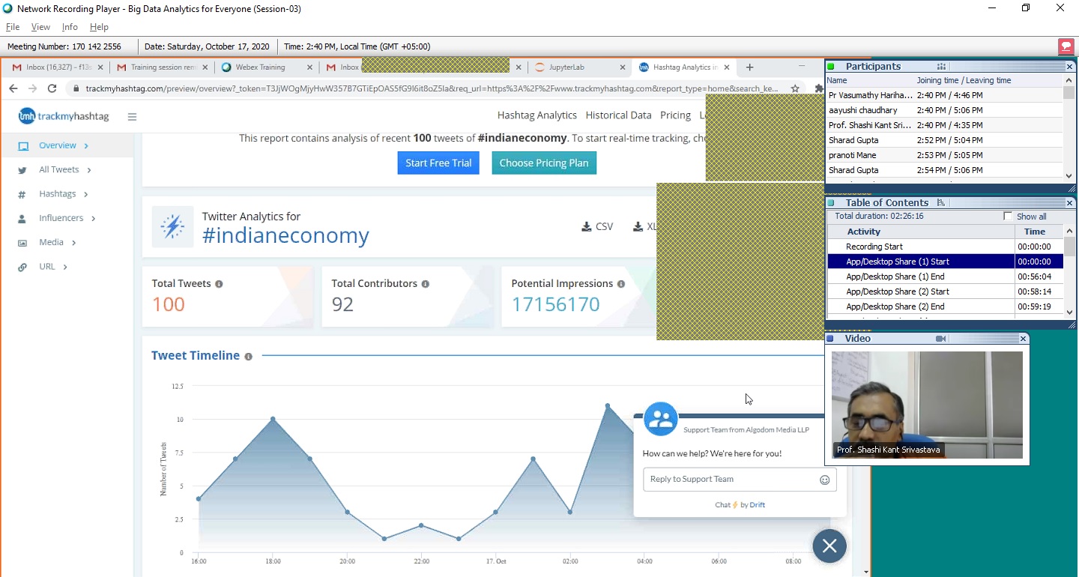Image resolution: width=1079 pixels, height=577 pixels.
Task: Switch to the Training session Gmail tab
Action: (x=163, y=67)
